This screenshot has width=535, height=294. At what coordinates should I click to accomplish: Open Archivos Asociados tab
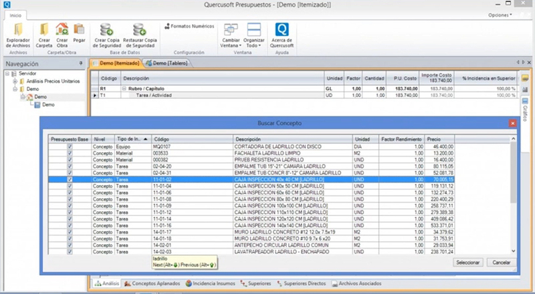(x=356, y=283)
